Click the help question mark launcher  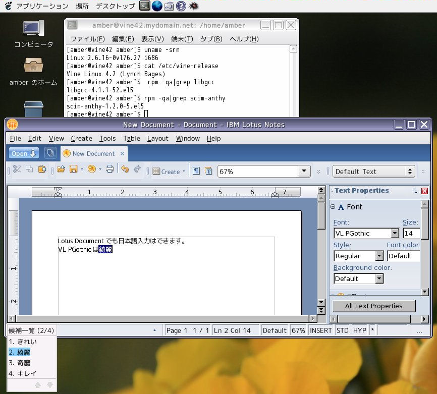(x=181, y=6)
